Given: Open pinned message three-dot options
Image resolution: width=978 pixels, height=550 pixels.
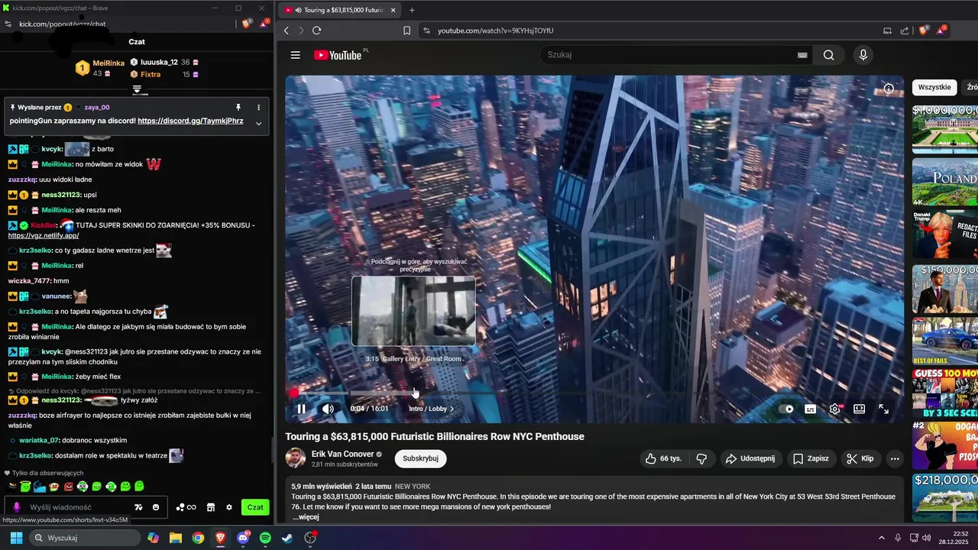Looking at the screenshot, I should coord(258,108).
